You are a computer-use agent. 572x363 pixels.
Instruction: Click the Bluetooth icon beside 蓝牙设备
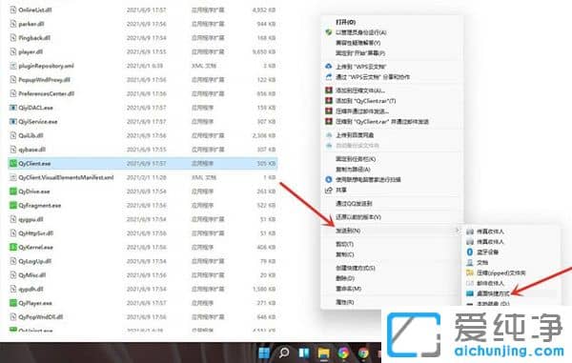tap(470, 252)
